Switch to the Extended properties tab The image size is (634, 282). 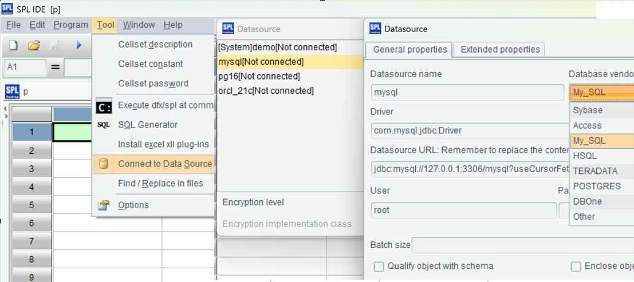[x=500, y=50]
